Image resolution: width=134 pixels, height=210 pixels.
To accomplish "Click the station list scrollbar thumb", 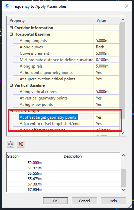I will [x=124, y=178].
